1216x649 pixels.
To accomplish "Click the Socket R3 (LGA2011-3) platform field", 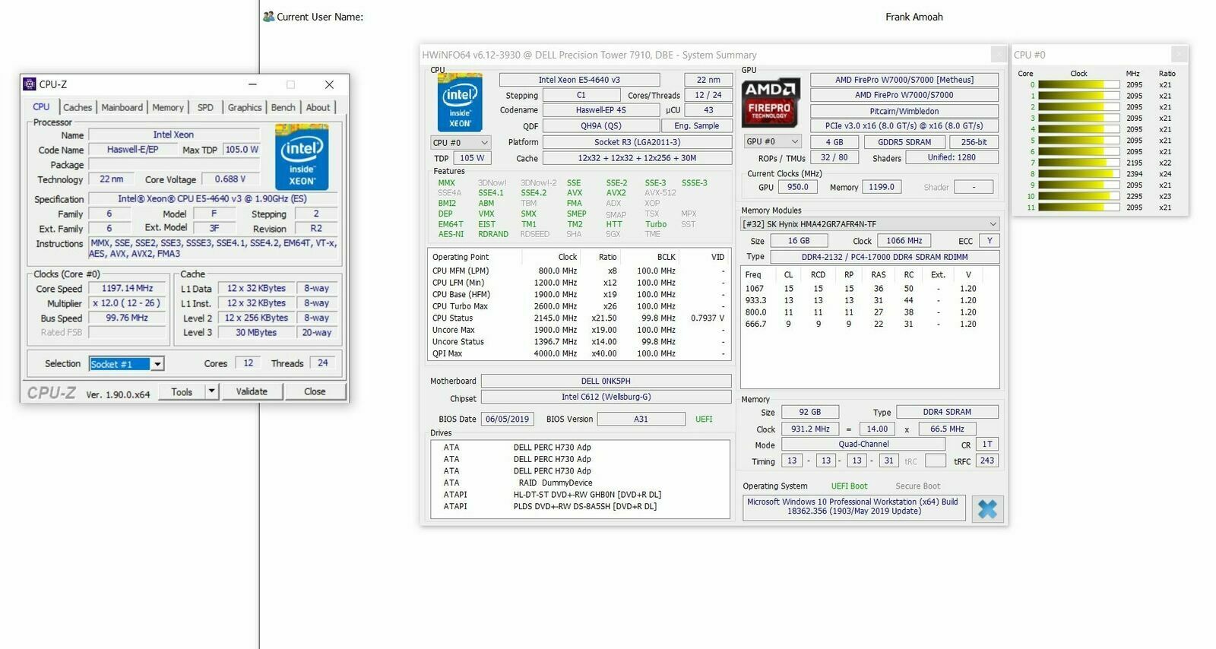I will pos(637,142).
